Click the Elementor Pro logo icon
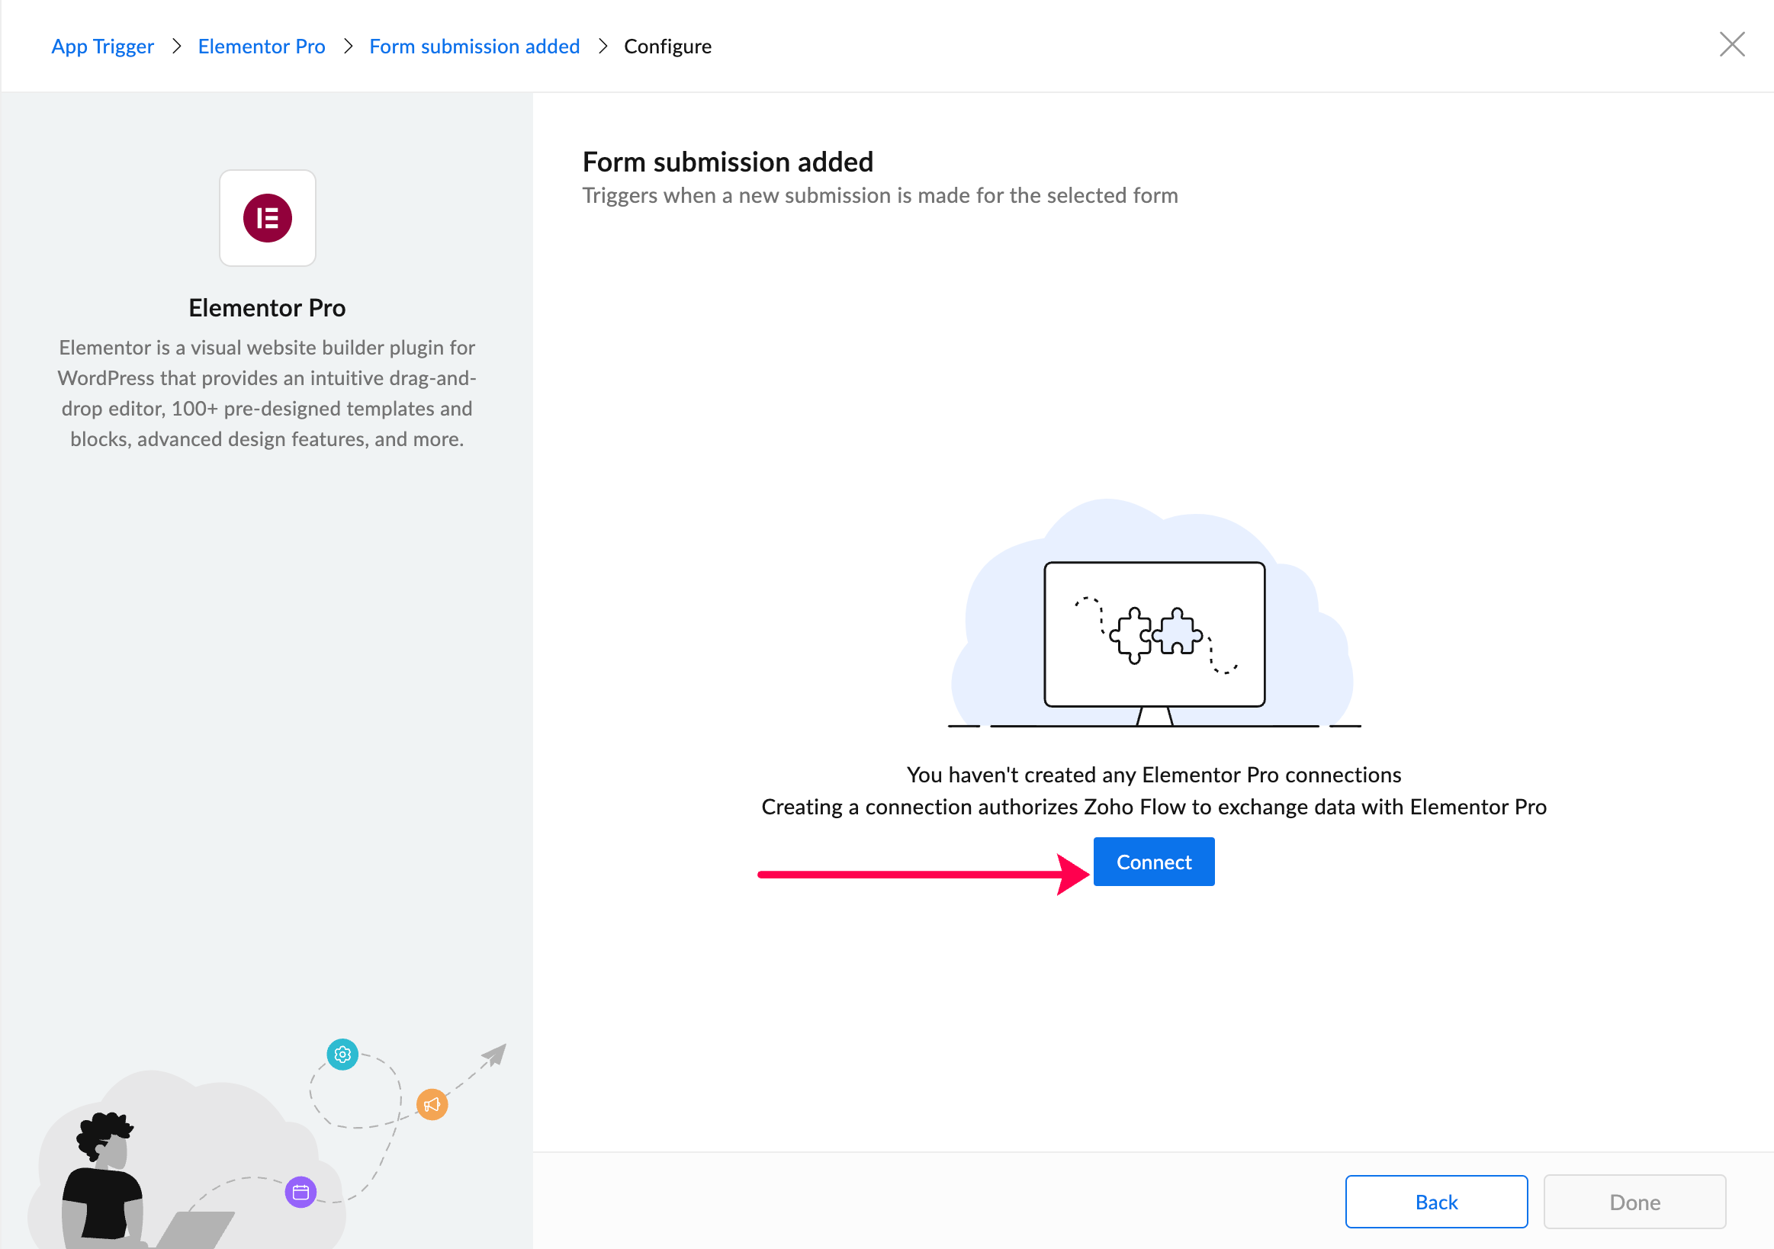The width and height of the screenshot is (1774, 1249). coord(268,218)
